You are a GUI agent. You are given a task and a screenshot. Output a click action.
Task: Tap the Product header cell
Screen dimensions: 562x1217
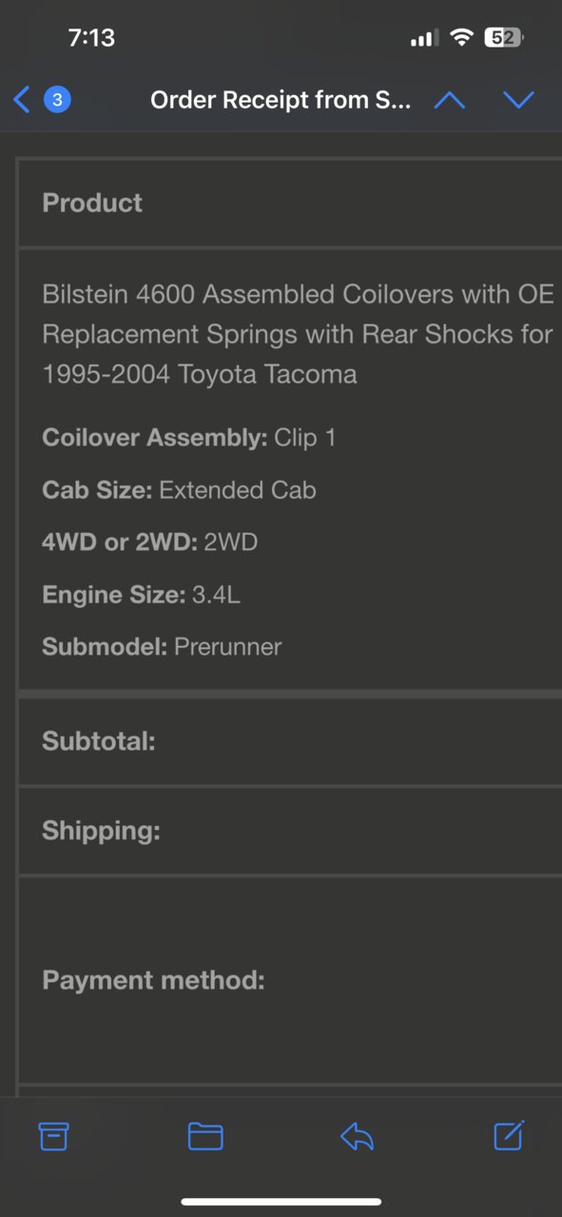pos(290,203)
